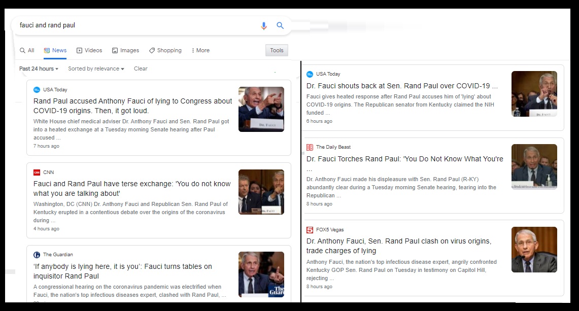Click thumbnail of the FOX5 Vegas story
The image size is (579, 311).
(x=534, y=250)
